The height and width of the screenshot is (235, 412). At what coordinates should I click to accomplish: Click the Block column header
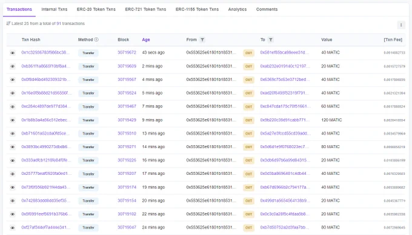pyautogui.click(x=123, y=40)
